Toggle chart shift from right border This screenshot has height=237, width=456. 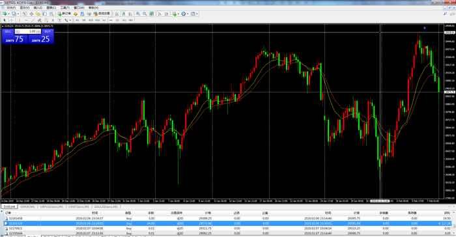tap(166, 14)
